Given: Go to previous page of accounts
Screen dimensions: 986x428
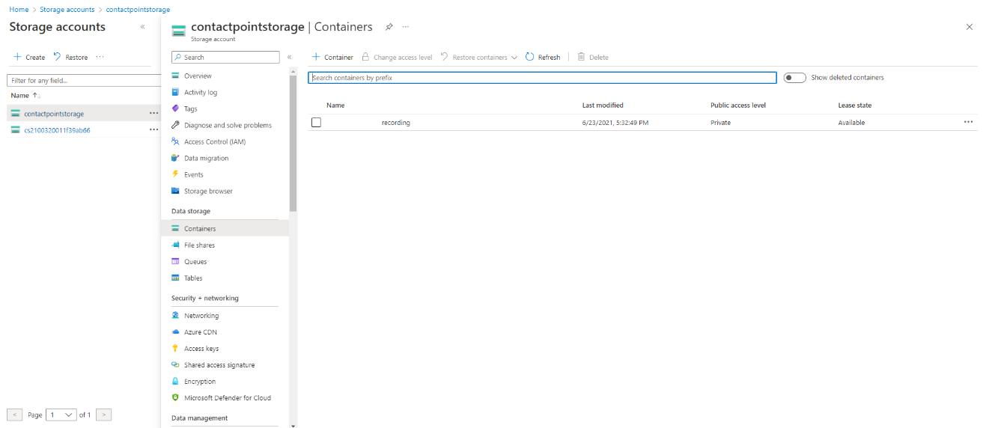Looking at the screenshot, I should [x=14, y=415].
